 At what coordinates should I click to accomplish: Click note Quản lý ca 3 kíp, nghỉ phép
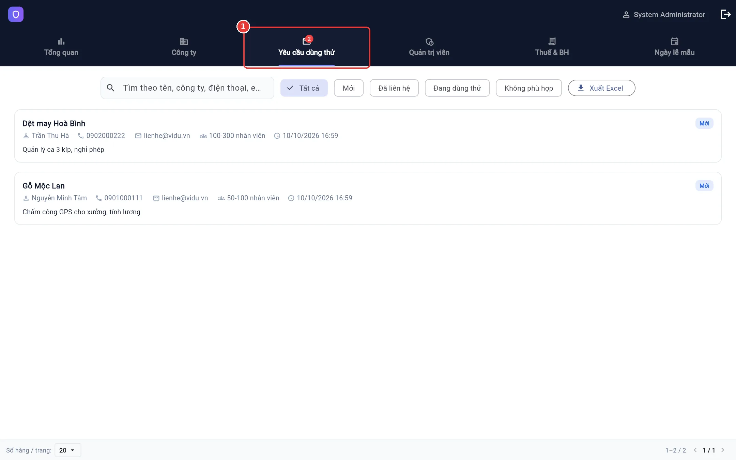point(63,150)
